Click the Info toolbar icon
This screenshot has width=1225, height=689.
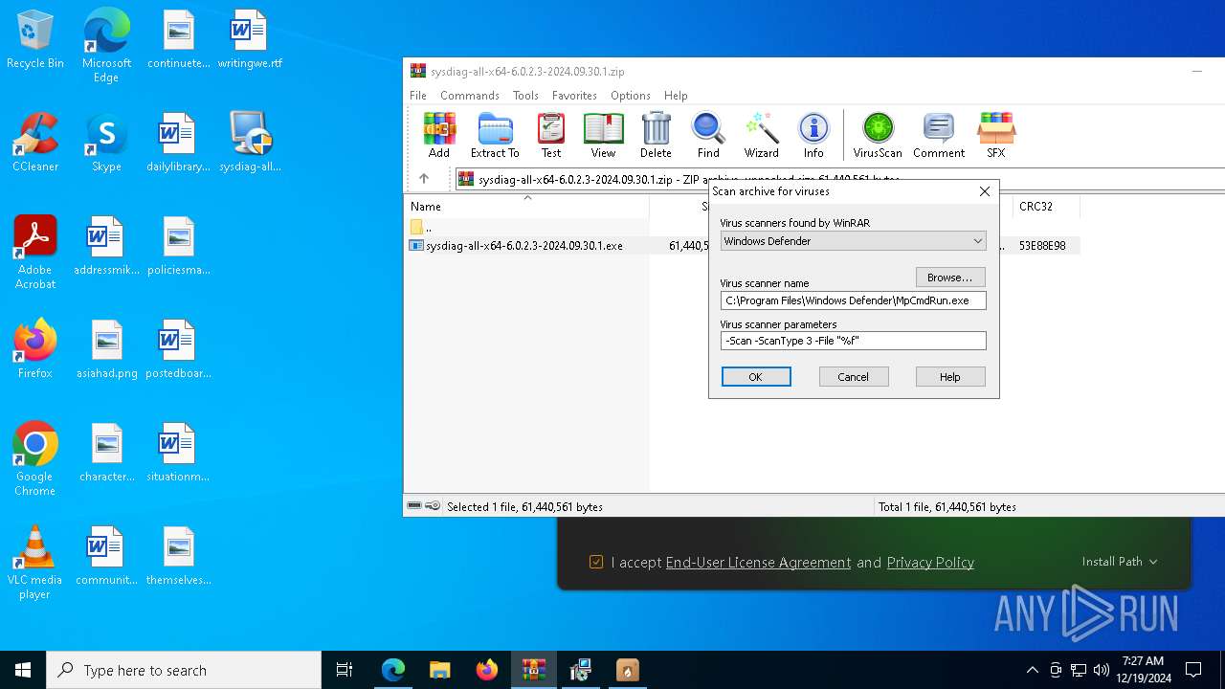(x=813, y=135)
